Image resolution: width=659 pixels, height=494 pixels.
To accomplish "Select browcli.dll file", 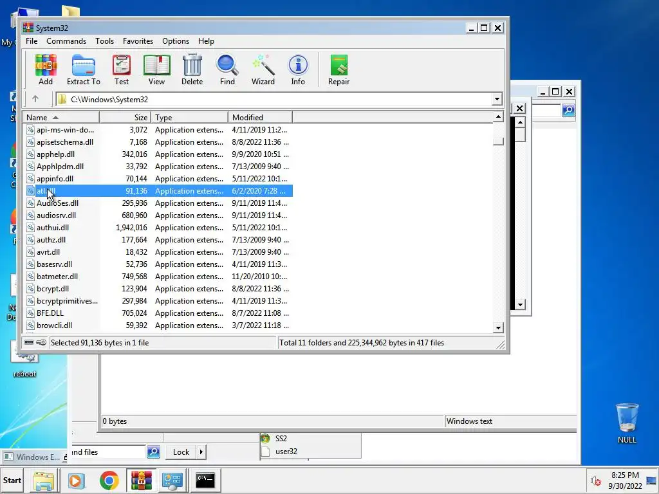I will (158, 325).
